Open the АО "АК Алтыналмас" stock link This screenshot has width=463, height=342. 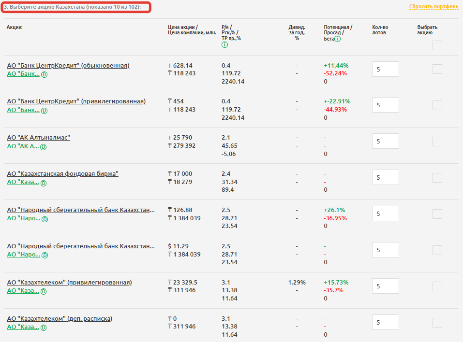[38, 138]
